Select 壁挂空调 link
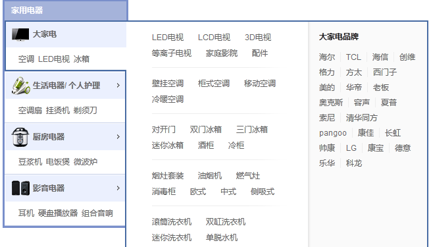This screenshot has width=431, height=247. [168, 84]
